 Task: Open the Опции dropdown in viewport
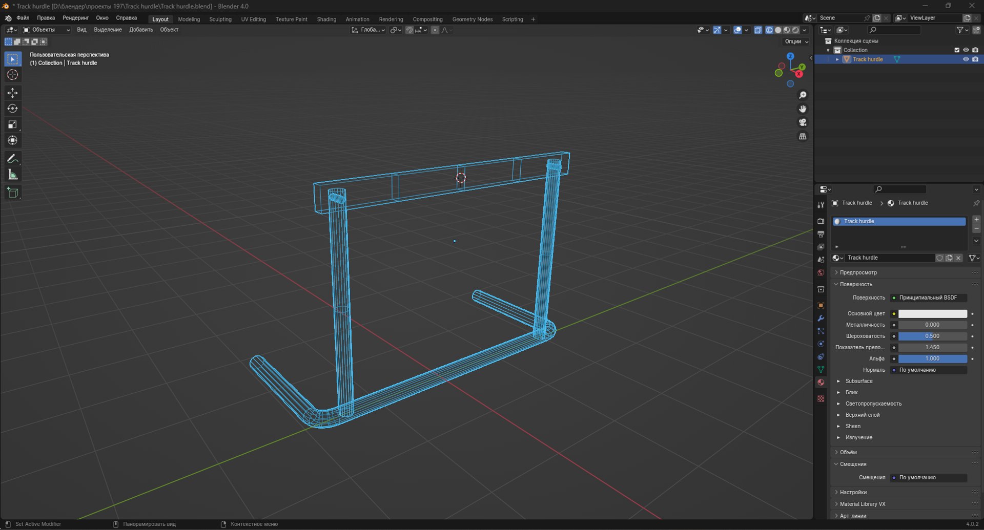coord(796,41)
